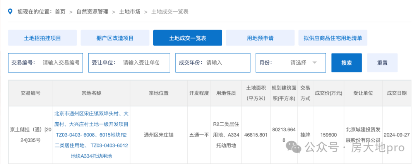Image resolution: width=418 pixels, height=164 pixels.
Task: Focus the 成交年份 input field
Action: click(213, 63)
